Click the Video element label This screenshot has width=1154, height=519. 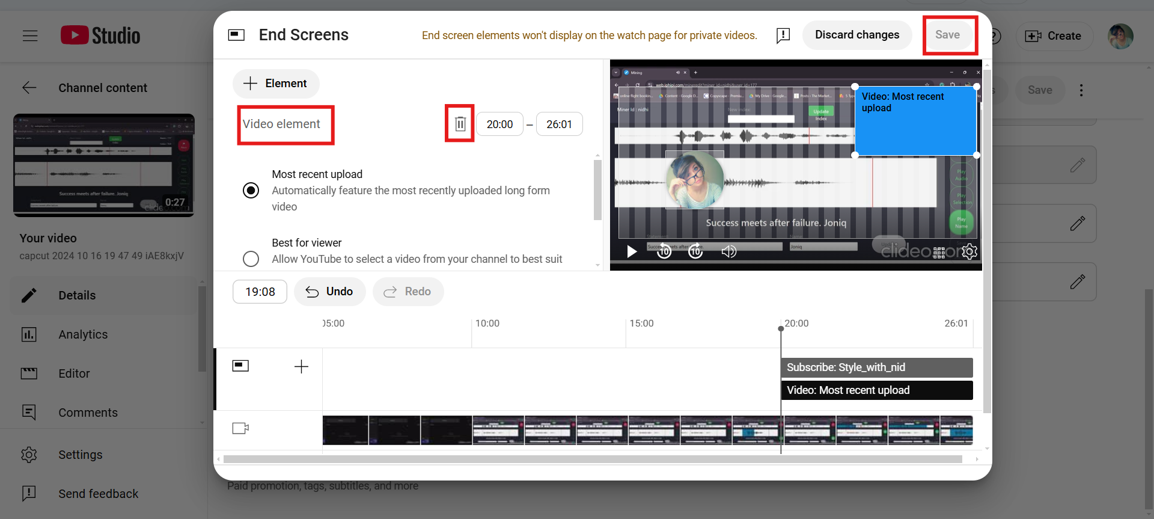[x=281, y=124]
